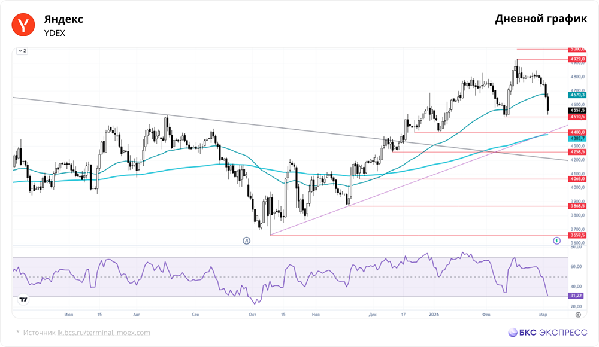This screenshot has width=599, height=347.
Task: Select the 4400,0 level label
Action: point(577,132)
